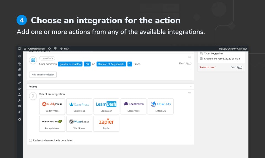Open Automator recipes in admin bar

pyautogui.click(x=35, y=49)
